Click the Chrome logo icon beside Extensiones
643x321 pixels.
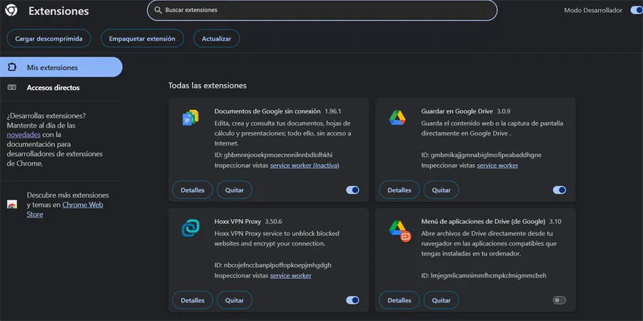11,11
